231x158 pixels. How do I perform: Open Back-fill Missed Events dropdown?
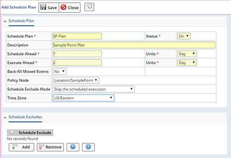[x=60, y=72]
